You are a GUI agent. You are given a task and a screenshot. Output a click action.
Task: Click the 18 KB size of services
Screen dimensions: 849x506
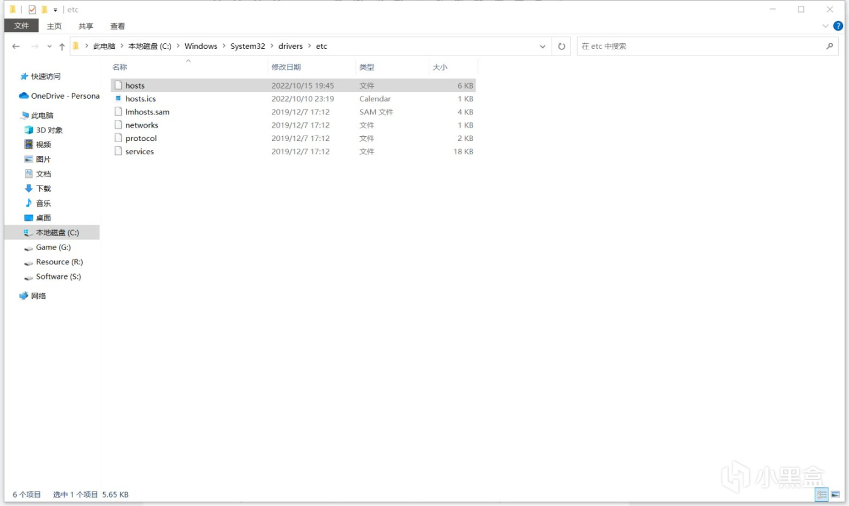click(x=463, y=152)
